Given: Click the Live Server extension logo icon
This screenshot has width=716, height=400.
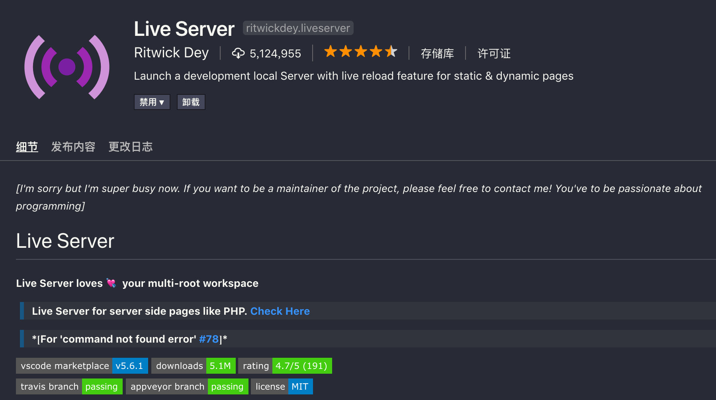Looking at the screenshot, I should pyautogui.click(x=67, y=67).
